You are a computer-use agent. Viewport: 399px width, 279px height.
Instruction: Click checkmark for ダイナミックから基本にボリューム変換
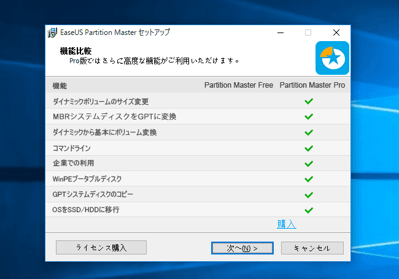point(309,132)
